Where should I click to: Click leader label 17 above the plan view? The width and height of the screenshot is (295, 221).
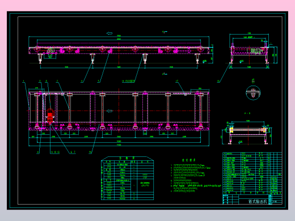(x=177, y=81)
